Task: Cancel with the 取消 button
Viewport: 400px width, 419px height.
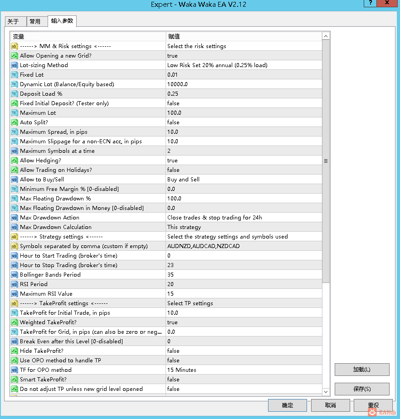Action: click(x=331, y=405)
